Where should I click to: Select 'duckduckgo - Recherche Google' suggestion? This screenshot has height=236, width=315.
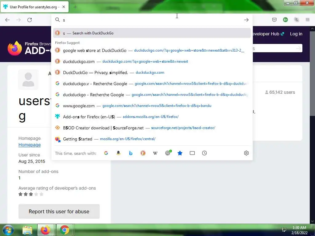pos(152,95)
